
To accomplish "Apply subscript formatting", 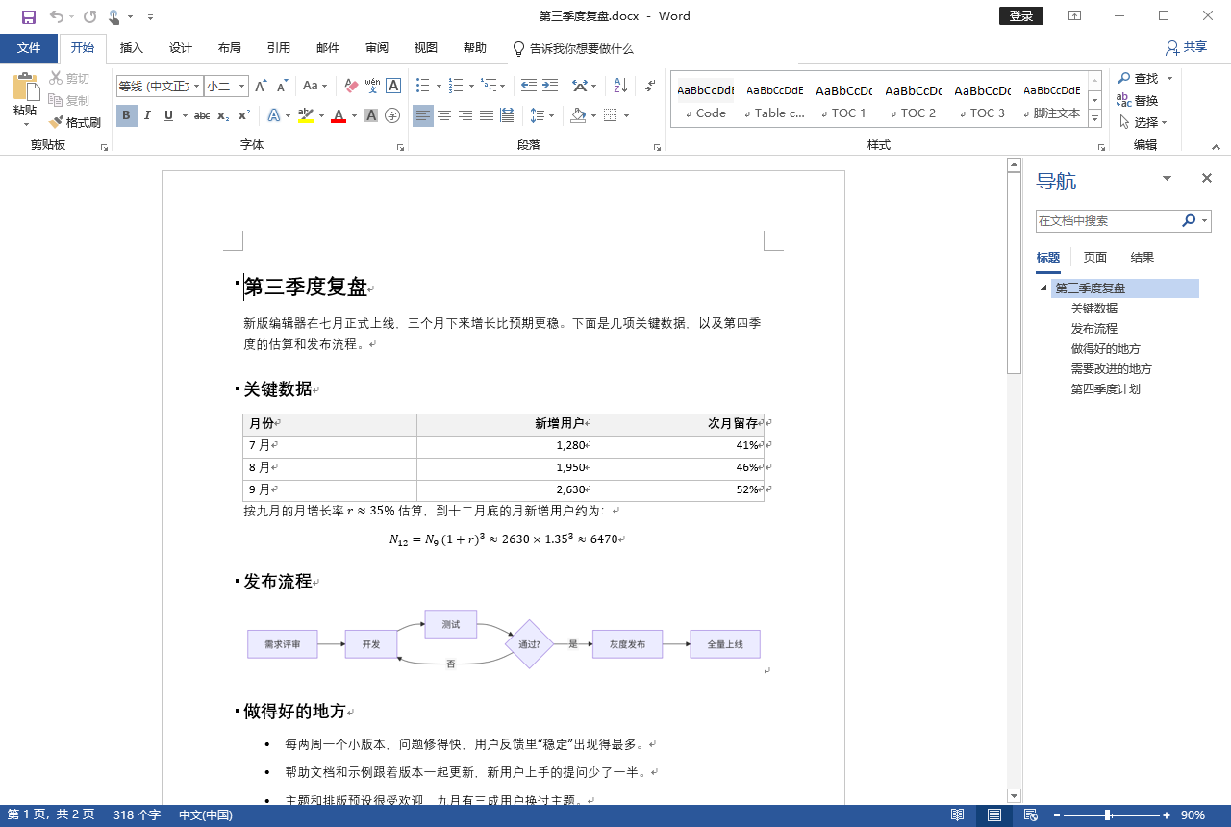I will [x=223, y=115].
